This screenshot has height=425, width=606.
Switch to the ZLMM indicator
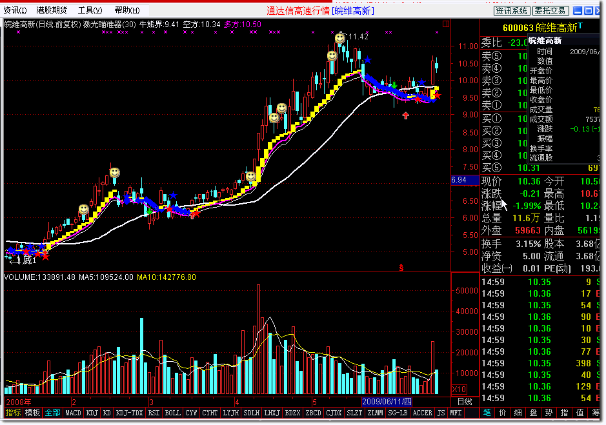click(375, 413)
